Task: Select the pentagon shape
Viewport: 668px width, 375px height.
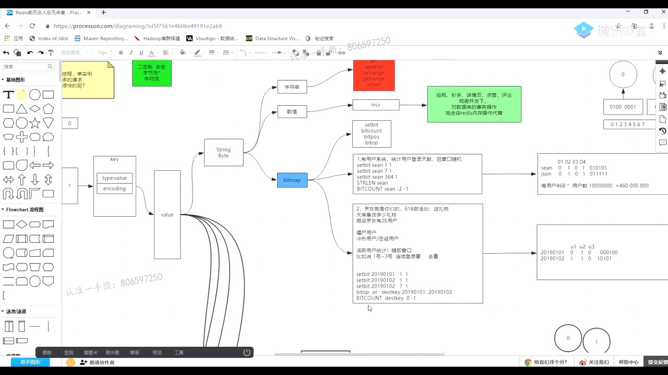Action: pos(48,109)
